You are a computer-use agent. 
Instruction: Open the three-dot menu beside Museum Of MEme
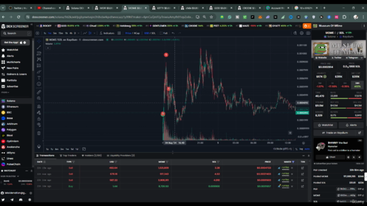tap(364, 26)
